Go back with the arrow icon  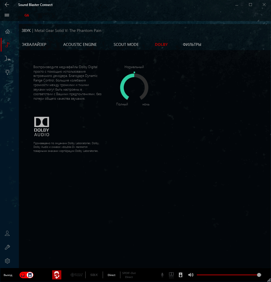click(x=7, y=5)
